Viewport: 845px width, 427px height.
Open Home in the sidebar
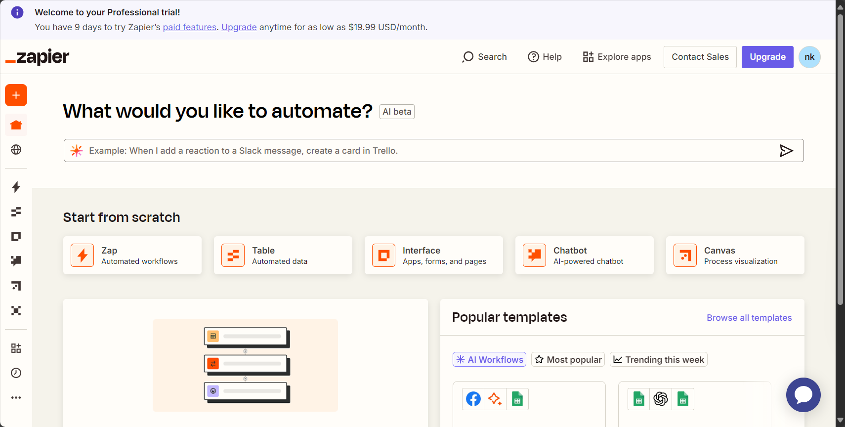pos(16,125)
